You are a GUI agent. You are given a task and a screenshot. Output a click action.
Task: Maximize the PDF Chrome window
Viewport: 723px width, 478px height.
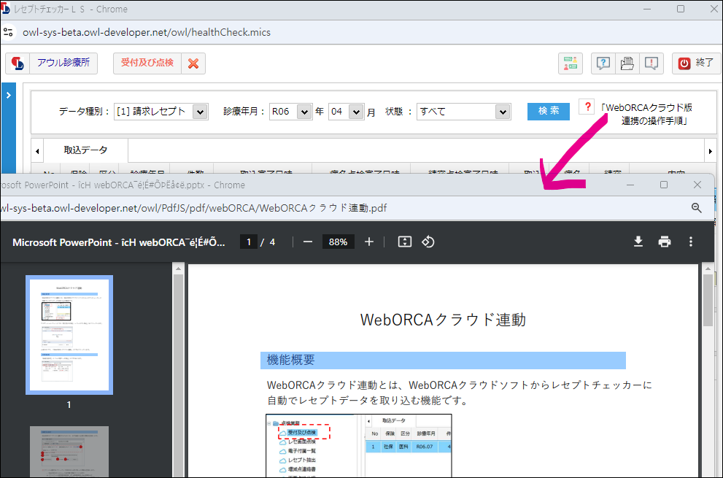[663, 185]
